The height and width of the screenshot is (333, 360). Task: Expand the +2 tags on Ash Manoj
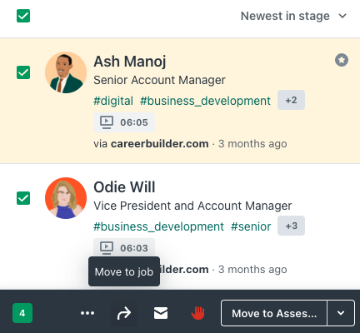click(x=291, y=100)
